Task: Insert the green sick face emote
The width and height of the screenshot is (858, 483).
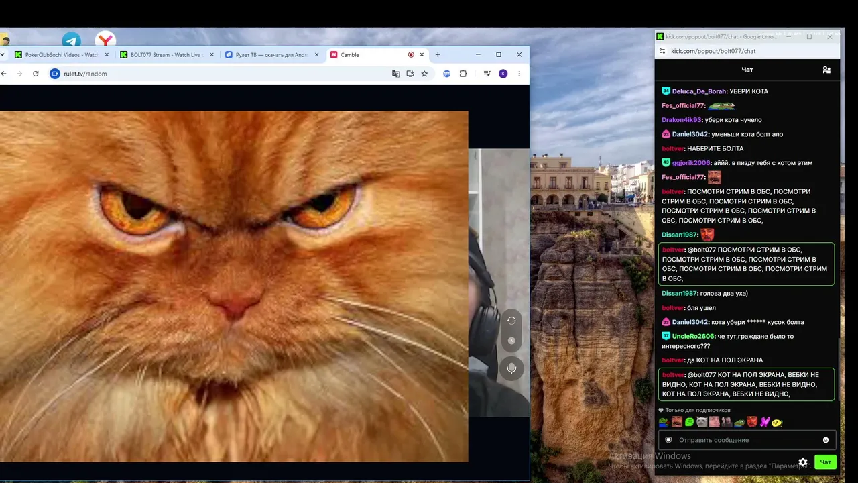Action: pos(689,423)
